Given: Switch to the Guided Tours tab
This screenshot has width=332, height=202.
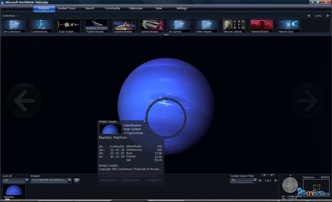Looking at the screenshot, I should tap(67, 8).
